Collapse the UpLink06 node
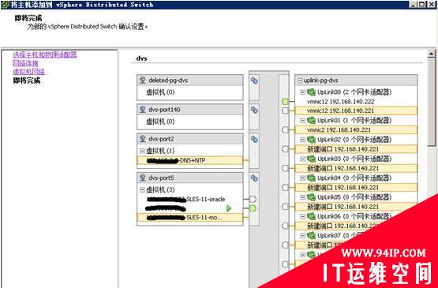 tap(303, 216)
